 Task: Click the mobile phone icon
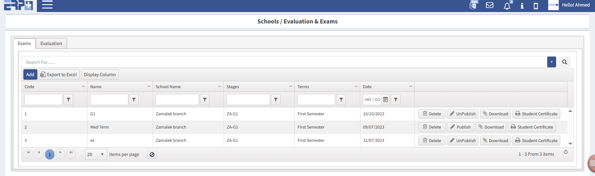coord(535,6)
